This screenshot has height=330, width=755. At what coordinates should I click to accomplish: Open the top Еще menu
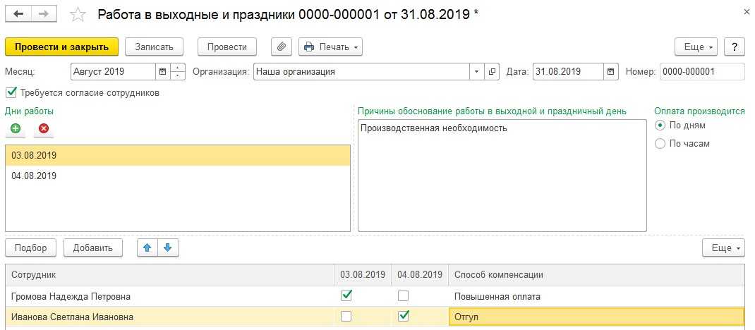696,47
